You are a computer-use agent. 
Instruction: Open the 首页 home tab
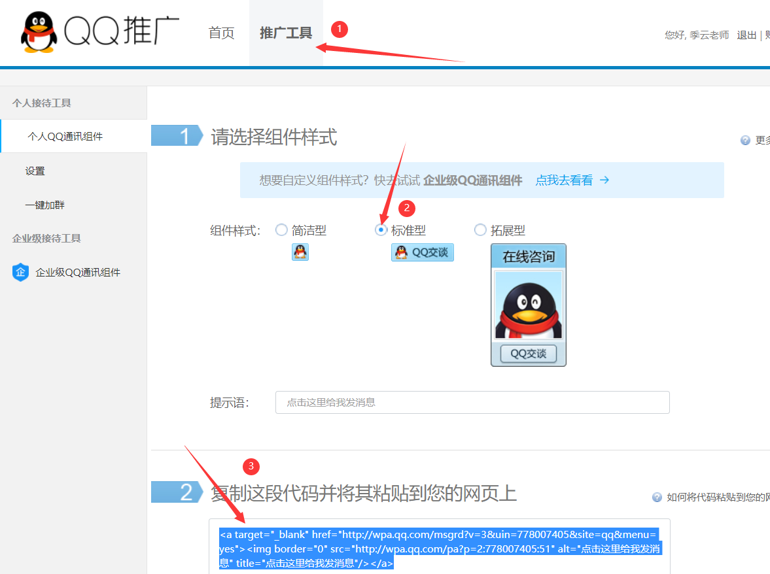coord(222,33)
